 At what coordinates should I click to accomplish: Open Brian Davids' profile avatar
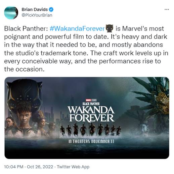pyautogui.click(x=11, y=13)
